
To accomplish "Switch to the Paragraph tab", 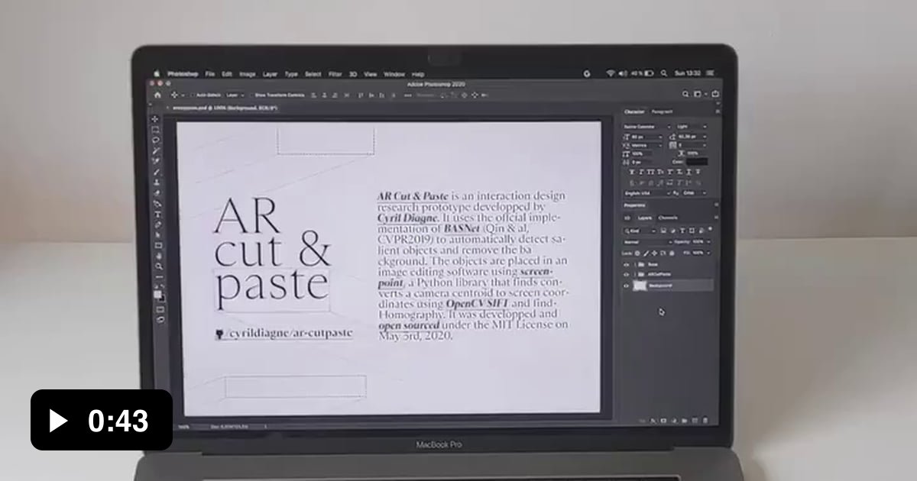I will point(660,111).
